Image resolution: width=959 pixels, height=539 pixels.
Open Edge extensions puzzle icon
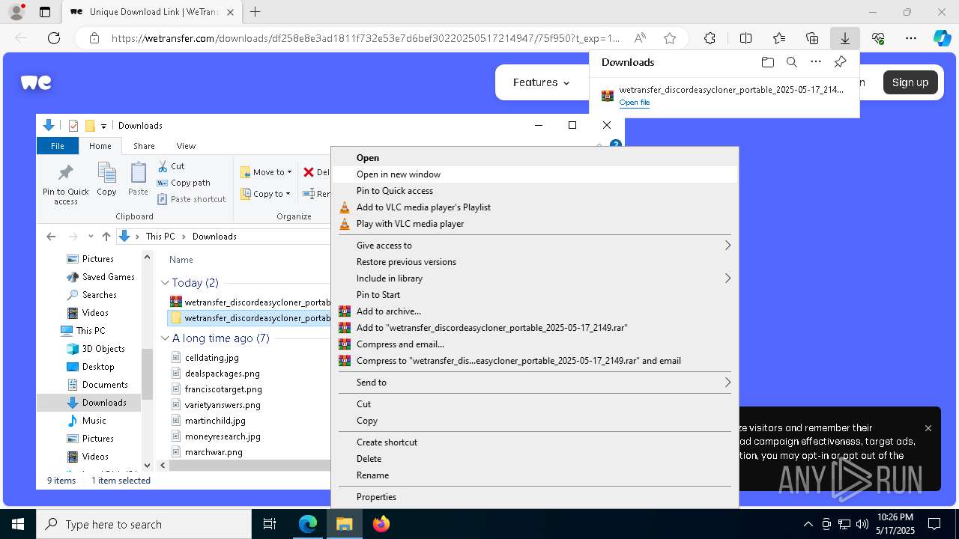pyautogui.click(x=710, y=38)
